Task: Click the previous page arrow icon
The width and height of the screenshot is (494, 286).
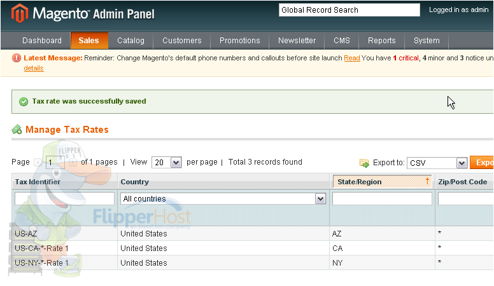Action: pos(38,162)
